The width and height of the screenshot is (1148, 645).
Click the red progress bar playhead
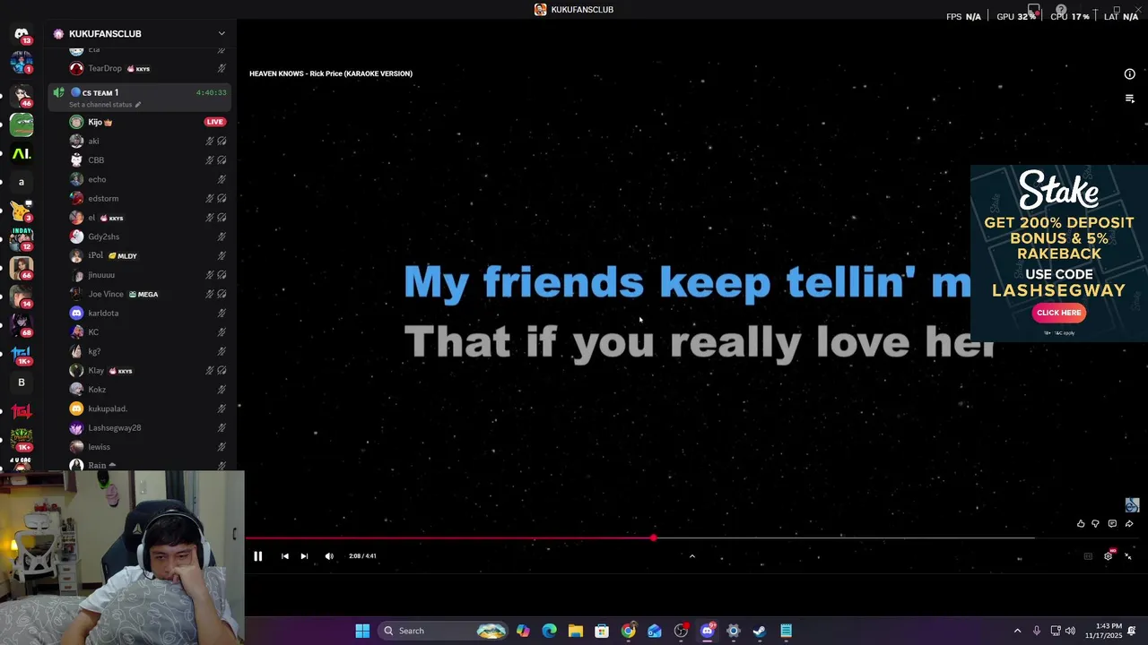(653, 538)
